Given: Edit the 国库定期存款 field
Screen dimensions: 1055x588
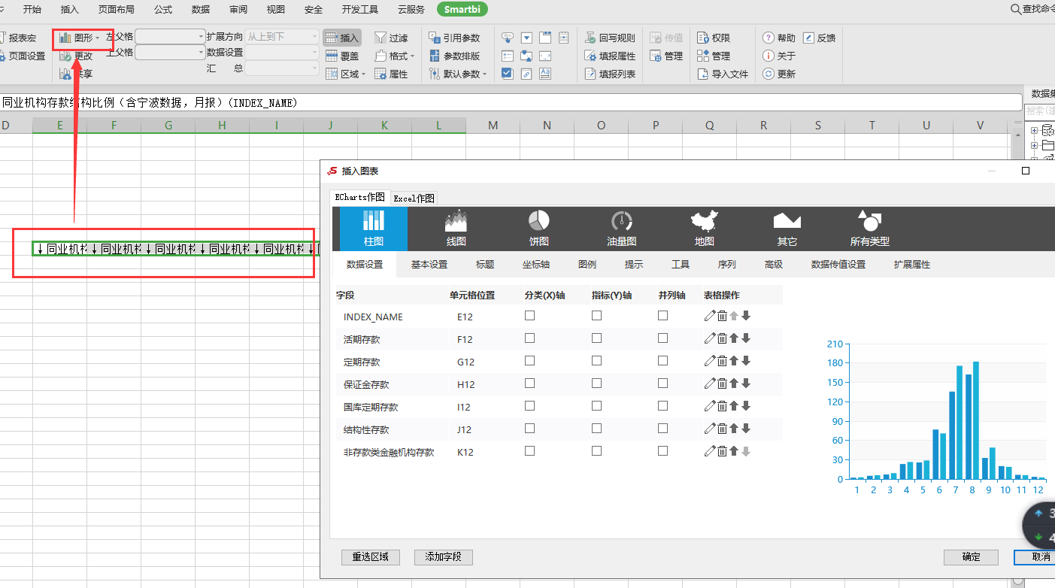Looking at the screenshot, I should point(710,406).
